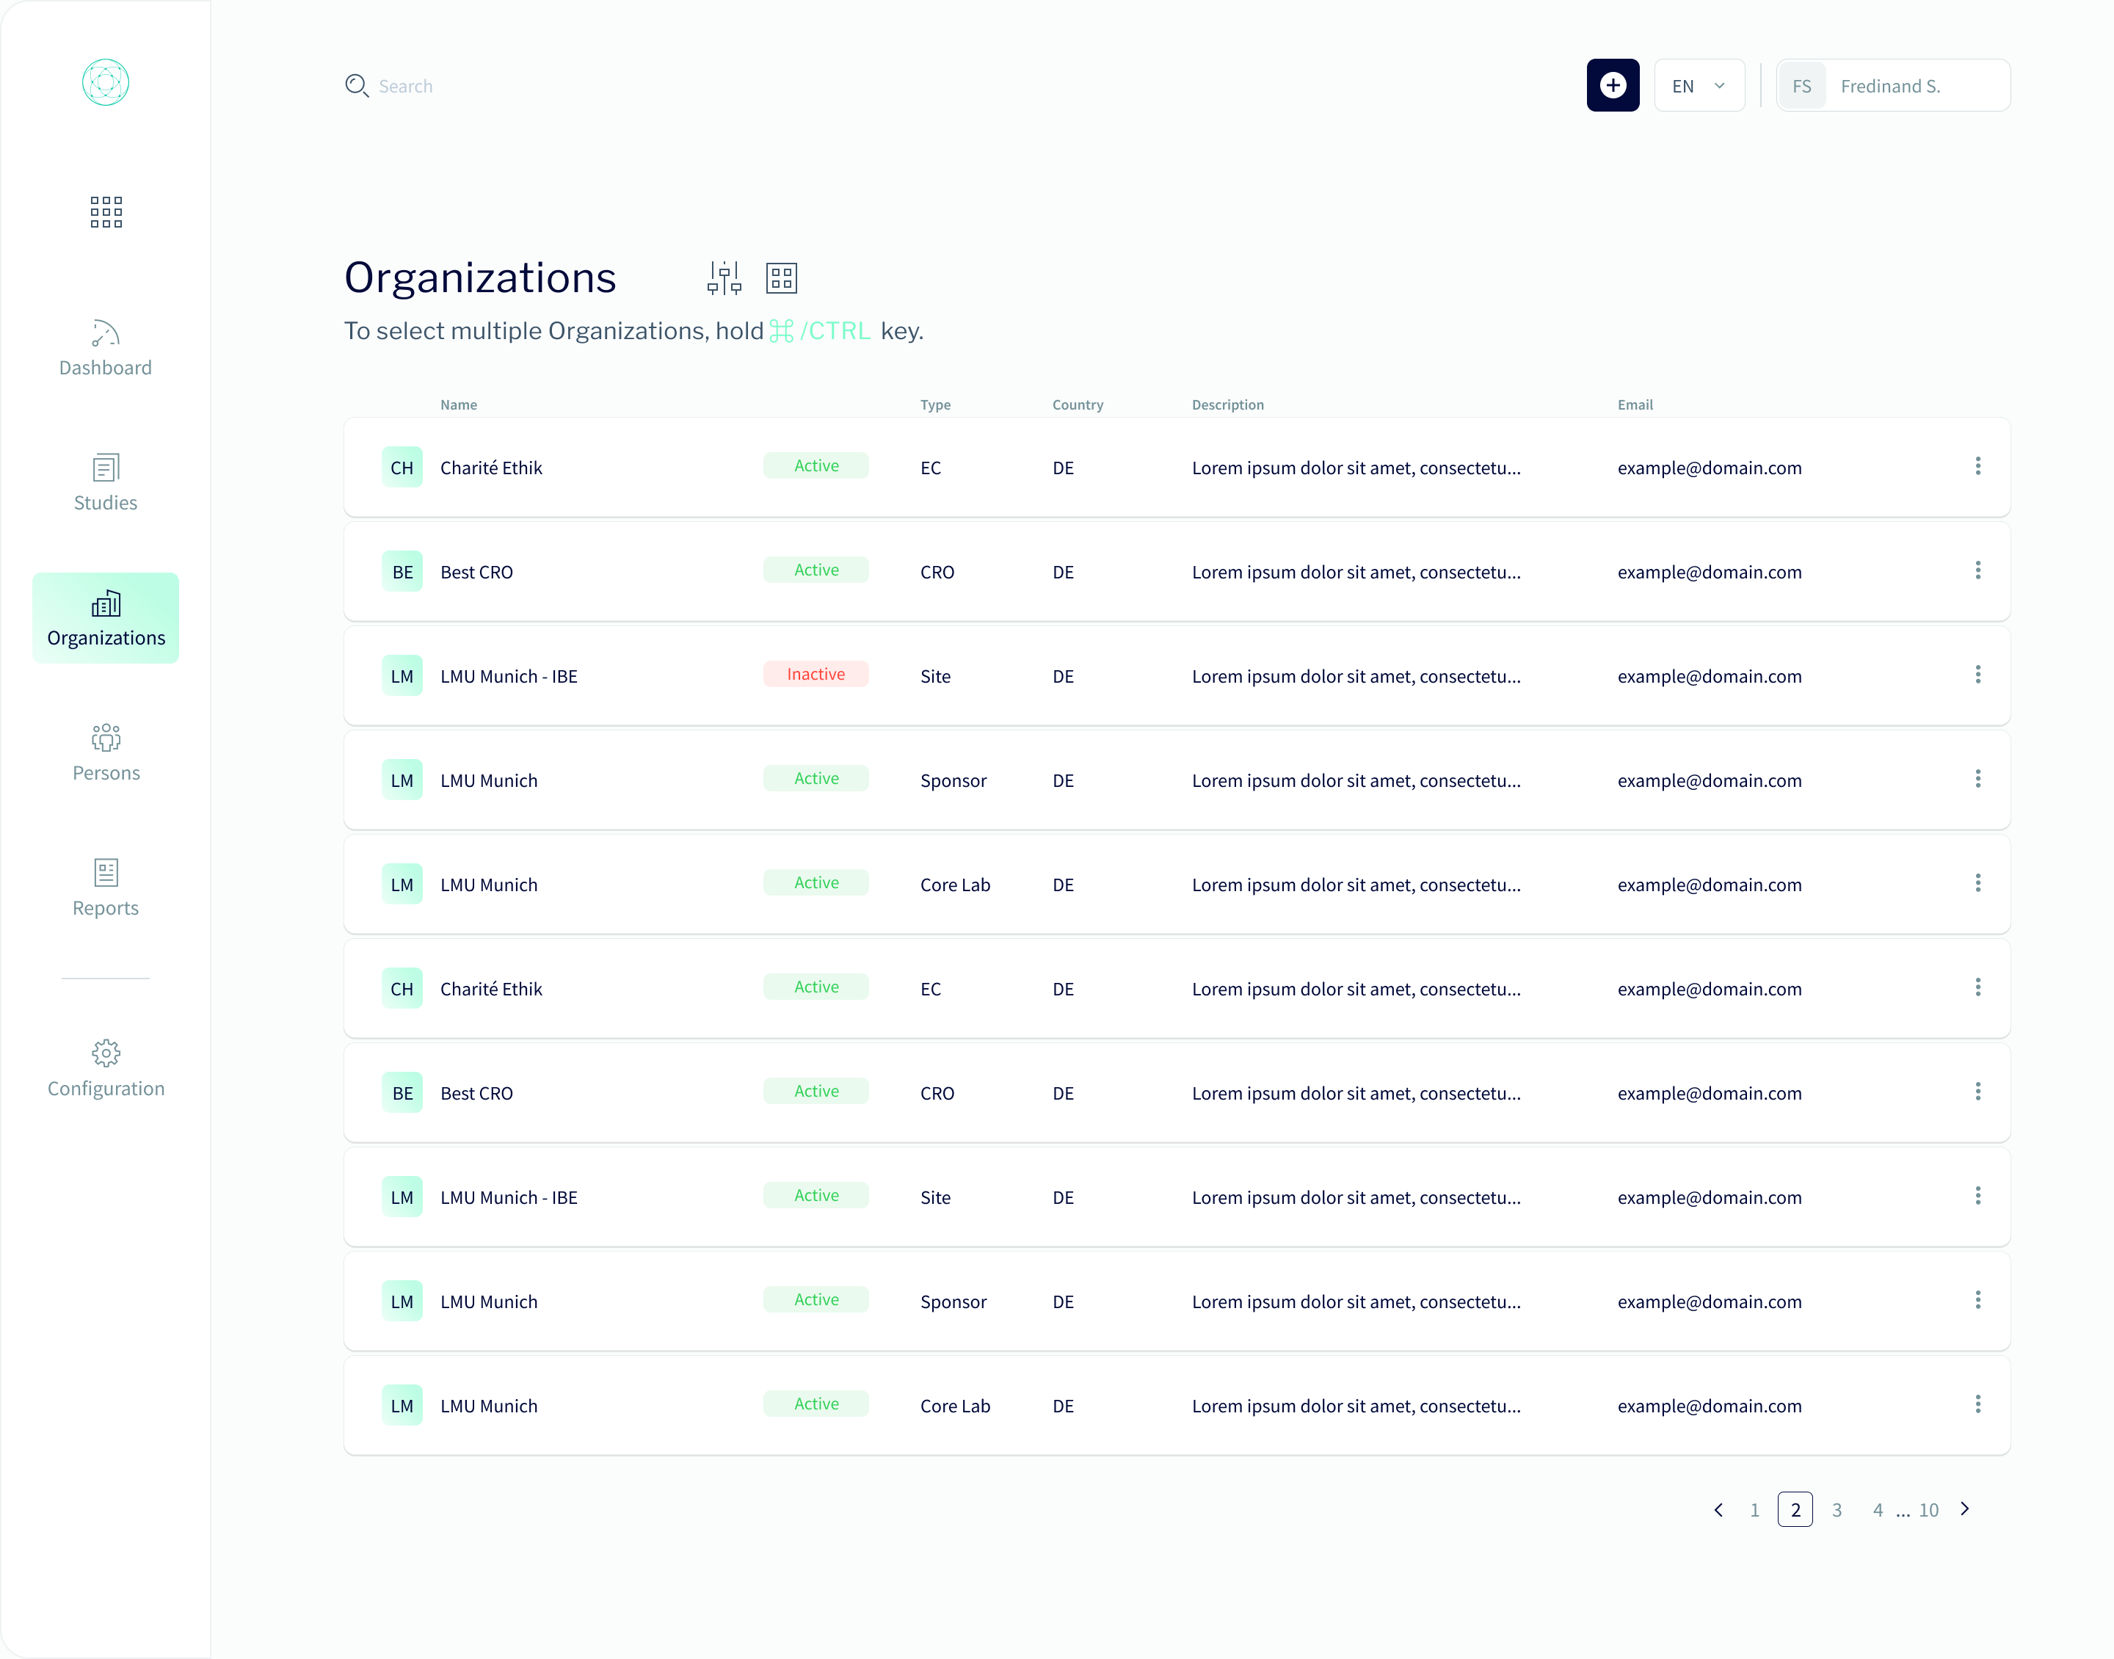Open the EN language dropdown
2114x1659 pixels.
1699,85
